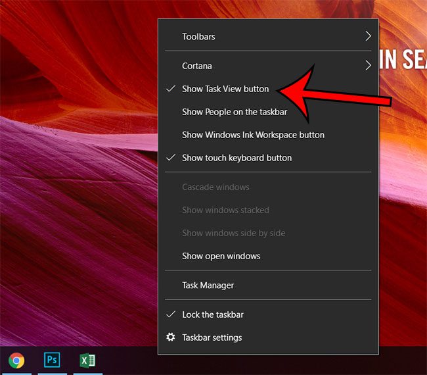Launch Task Manager from the menu
The width and height of the screenshot is (427, 375).
click(268, 286)
